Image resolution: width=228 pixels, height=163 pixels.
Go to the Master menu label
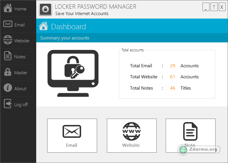pos(21,73)
